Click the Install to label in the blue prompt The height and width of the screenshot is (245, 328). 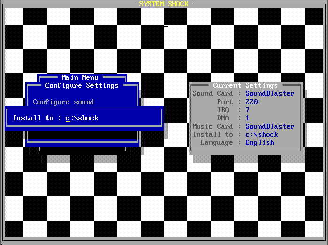[x=33, y=118]
